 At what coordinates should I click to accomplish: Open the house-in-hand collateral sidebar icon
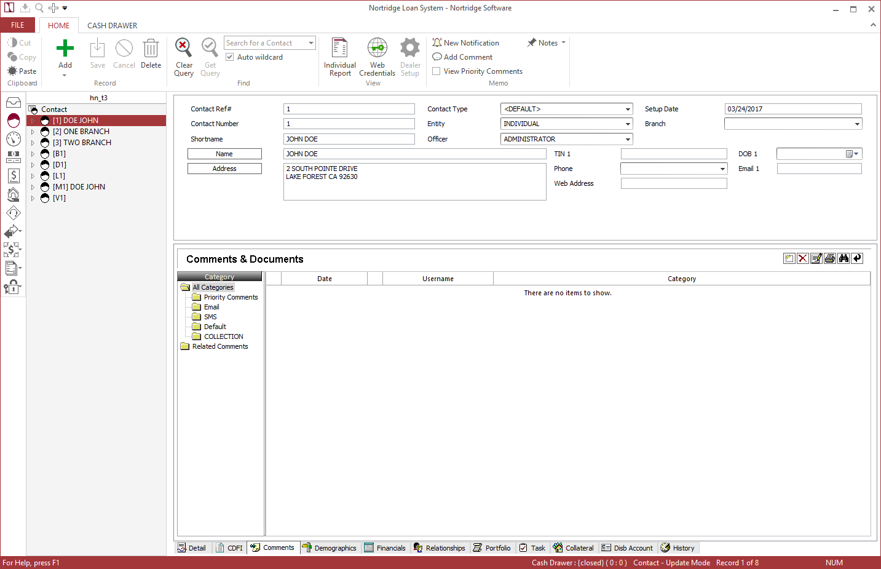pyautogui.click(x=14, y=194)
